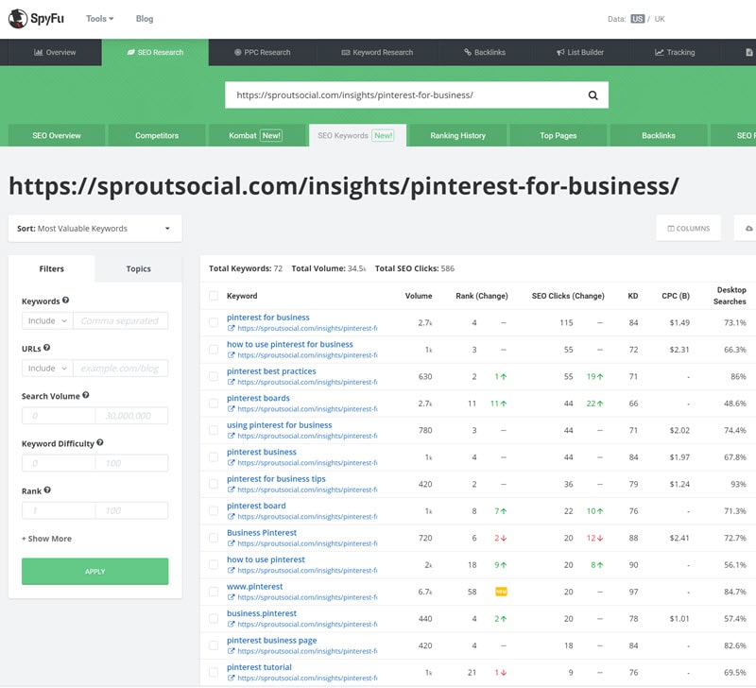The width and height of the screenshot is (756, 688).
Task: Click external link icon under 'pinterest best practices'
Action: [231, 383]
